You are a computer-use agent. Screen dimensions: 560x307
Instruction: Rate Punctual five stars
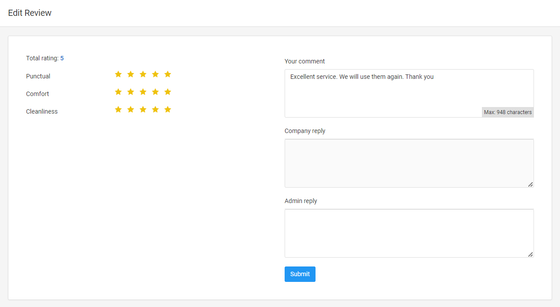(x=168, y=74)
